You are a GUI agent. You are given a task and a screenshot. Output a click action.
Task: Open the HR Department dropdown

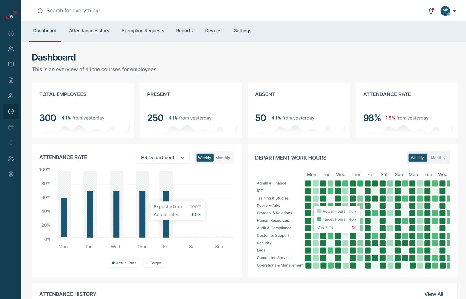[x=163, y=158]
